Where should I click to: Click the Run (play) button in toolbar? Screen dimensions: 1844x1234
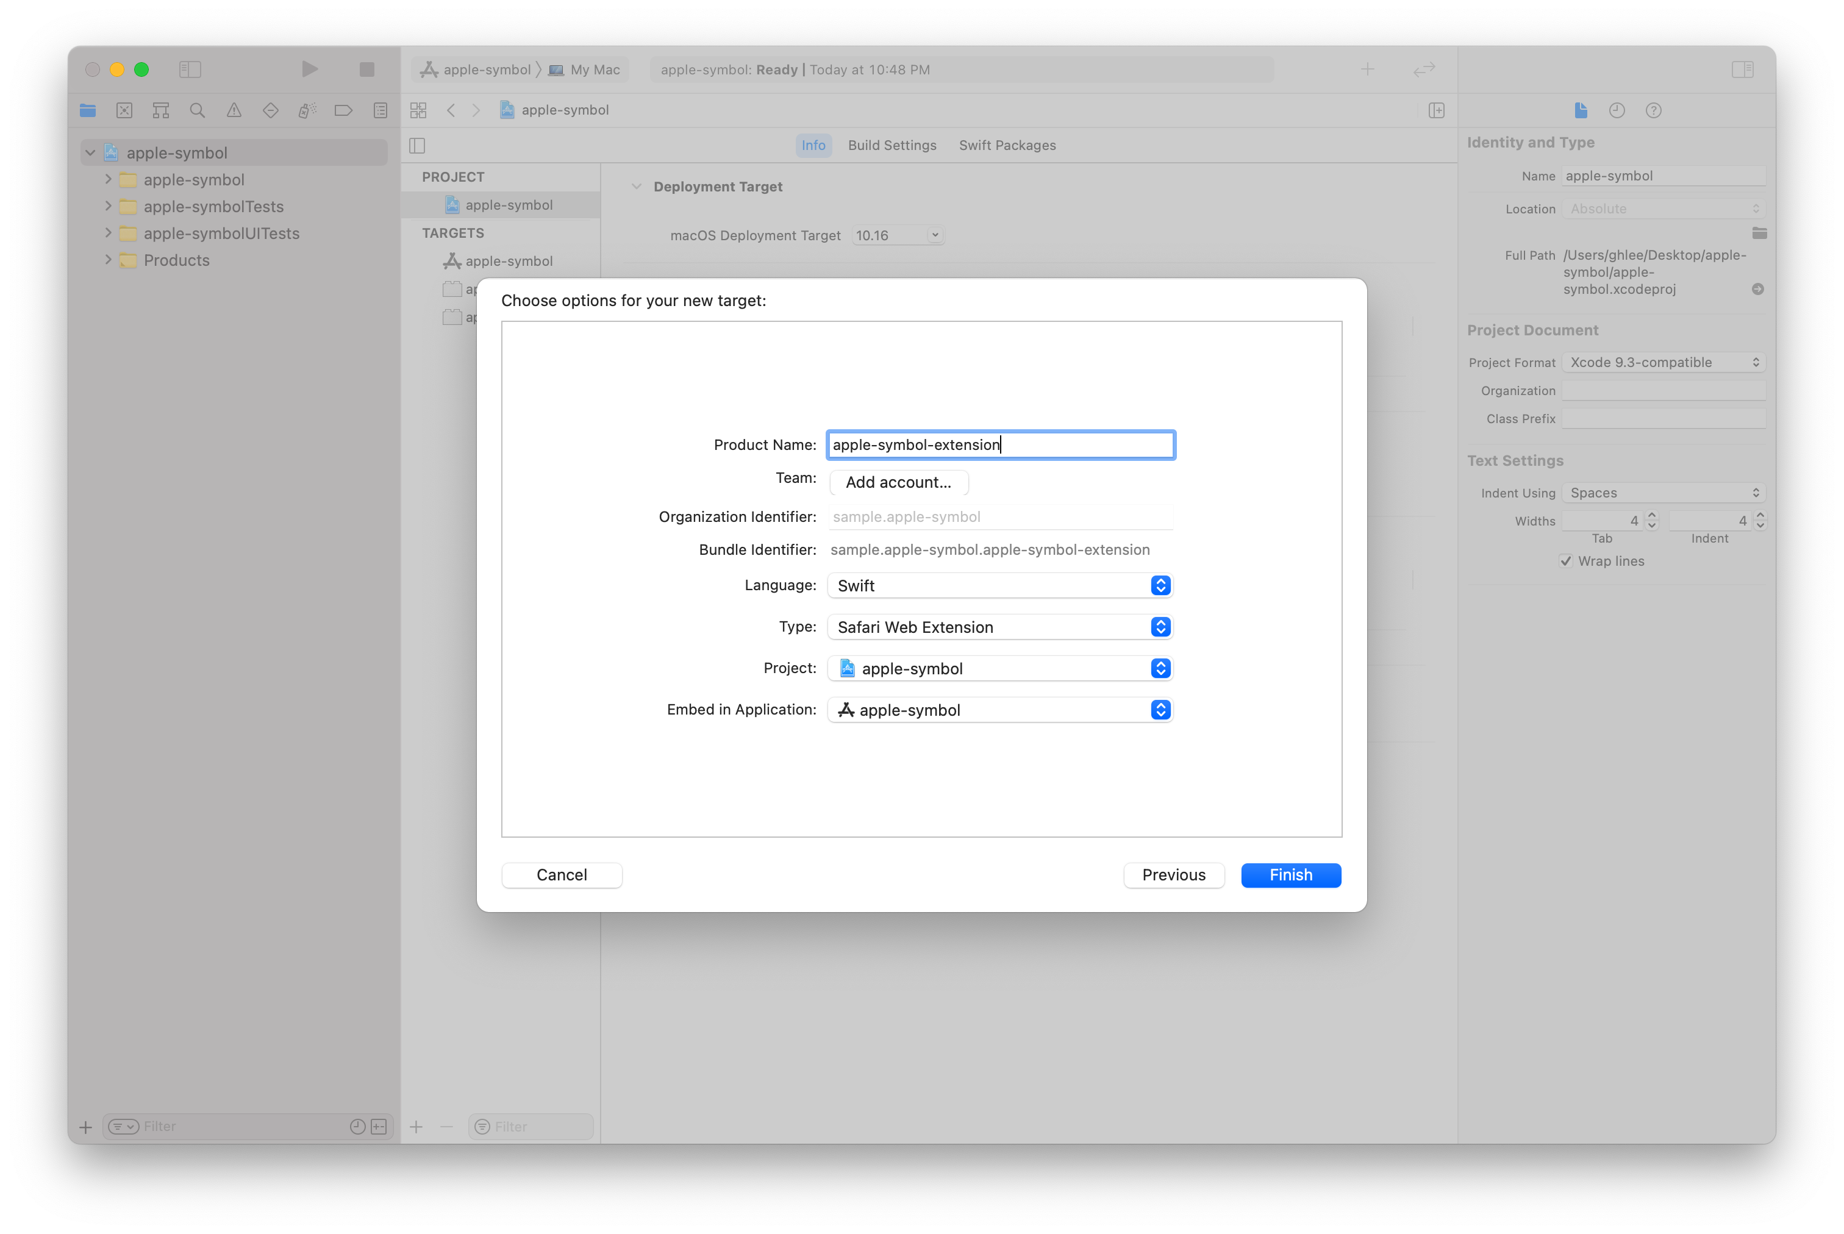coord(309,70)
